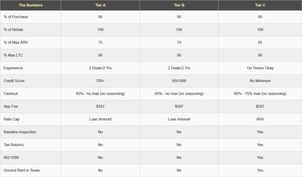This screenshot has height=177, width=302.
Task: Click the W2/1099 row label
Action: 11,158
